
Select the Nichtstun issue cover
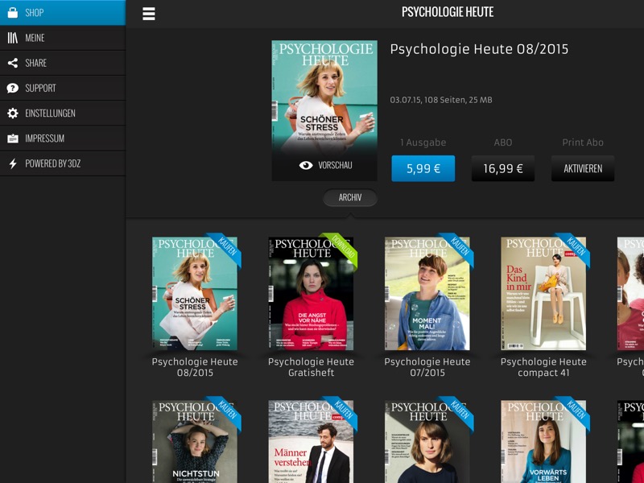point(195,441)
